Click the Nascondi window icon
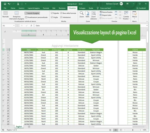This screenshot has width=150, height=133. click(x=116, y=15)
